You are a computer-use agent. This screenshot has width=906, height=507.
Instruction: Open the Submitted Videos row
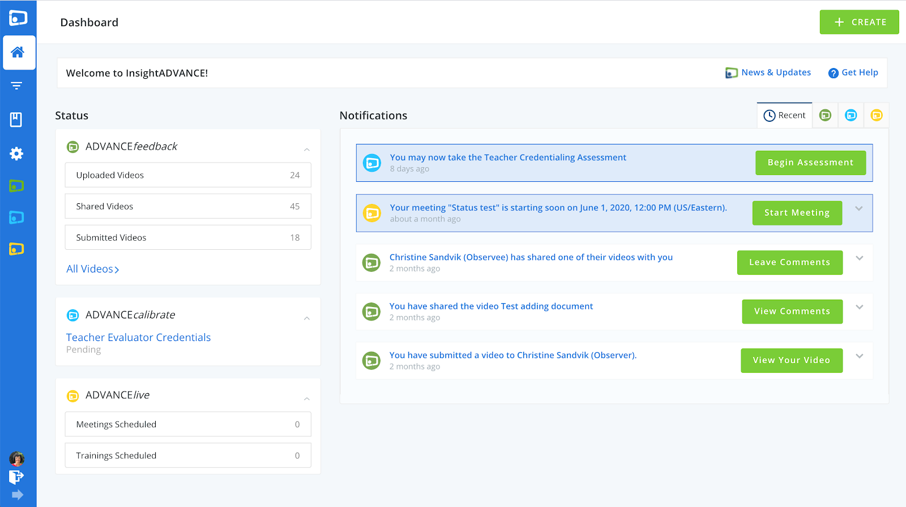click(188, 237)
